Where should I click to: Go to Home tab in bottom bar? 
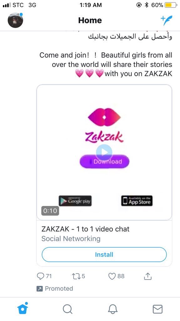(x=23, y=308)
